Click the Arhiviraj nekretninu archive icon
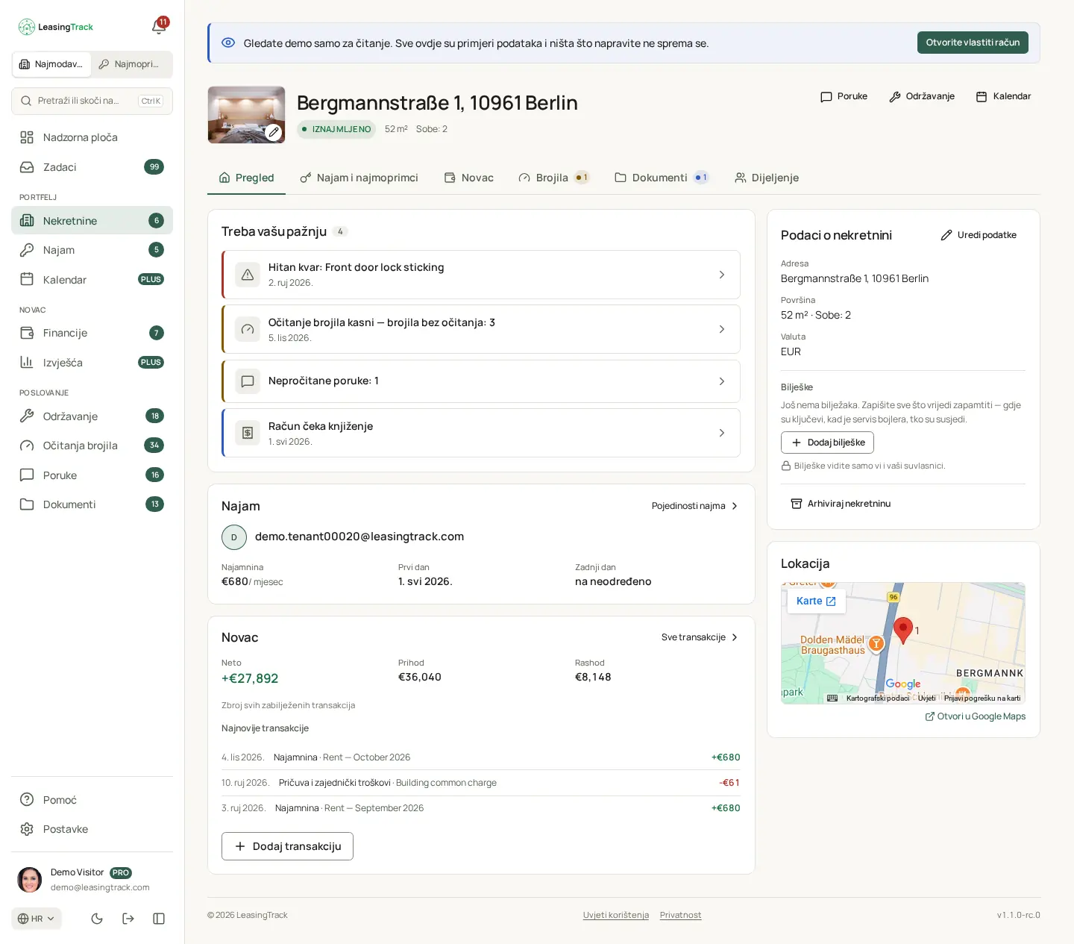The height and width of the screenshot is (944, 1074). 797,504
